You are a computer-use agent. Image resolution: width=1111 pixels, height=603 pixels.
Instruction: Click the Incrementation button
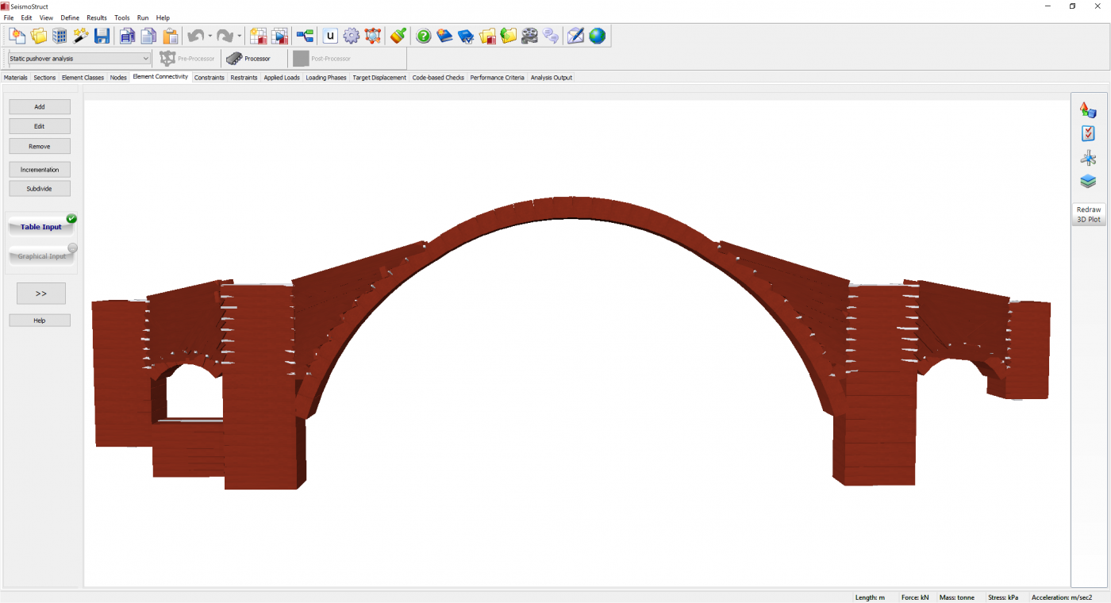pos(40,170)
